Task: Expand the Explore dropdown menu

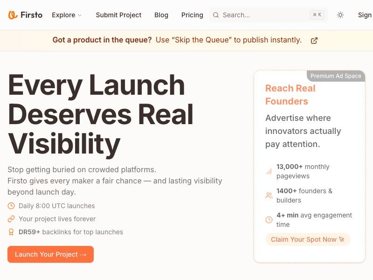Action: pyautogui.click(x=67, y=15)
